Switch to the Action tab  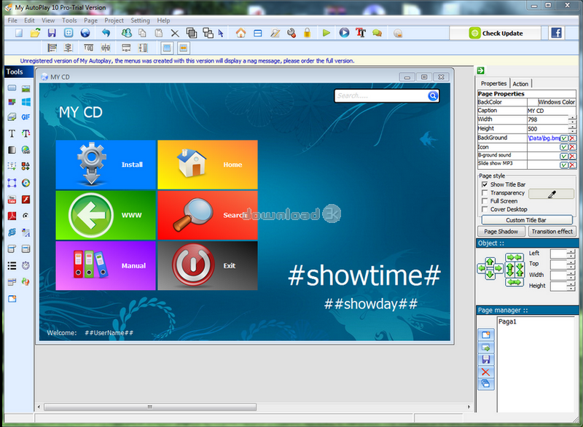[x=520, y=84]
